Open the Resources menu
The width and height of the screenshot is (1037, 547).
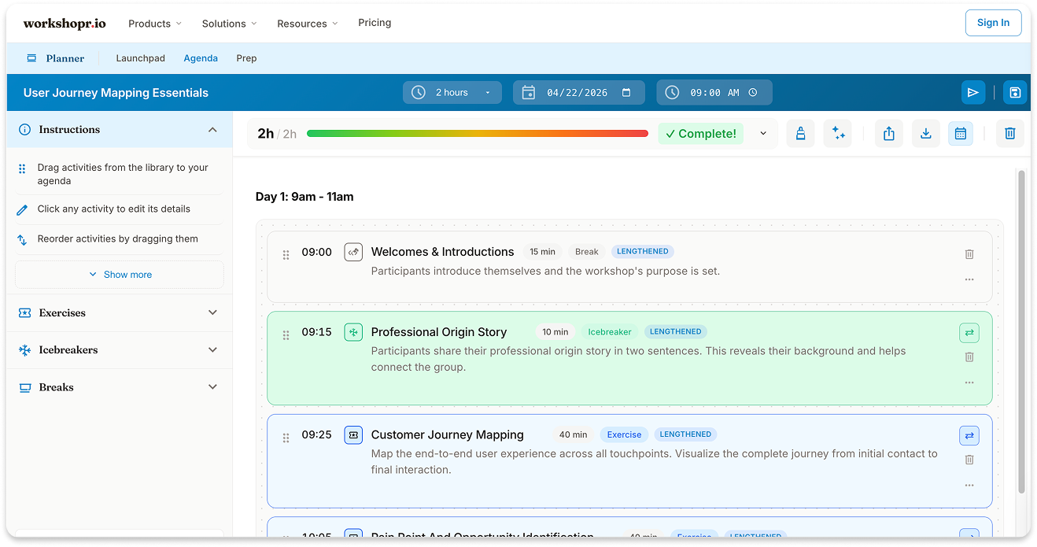308,24
